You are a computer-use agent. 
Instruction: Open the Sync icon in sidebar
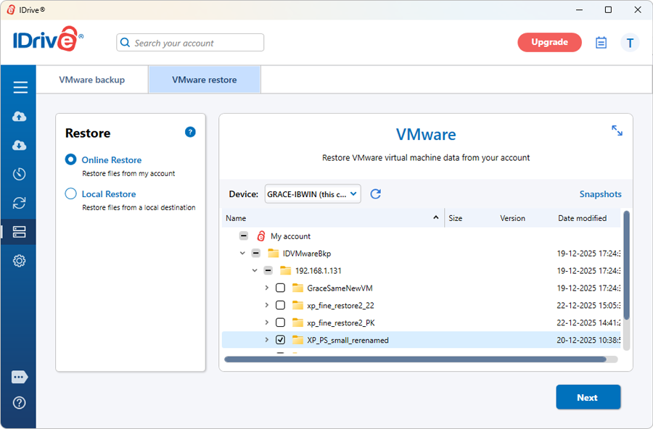[x=20, y=203]
